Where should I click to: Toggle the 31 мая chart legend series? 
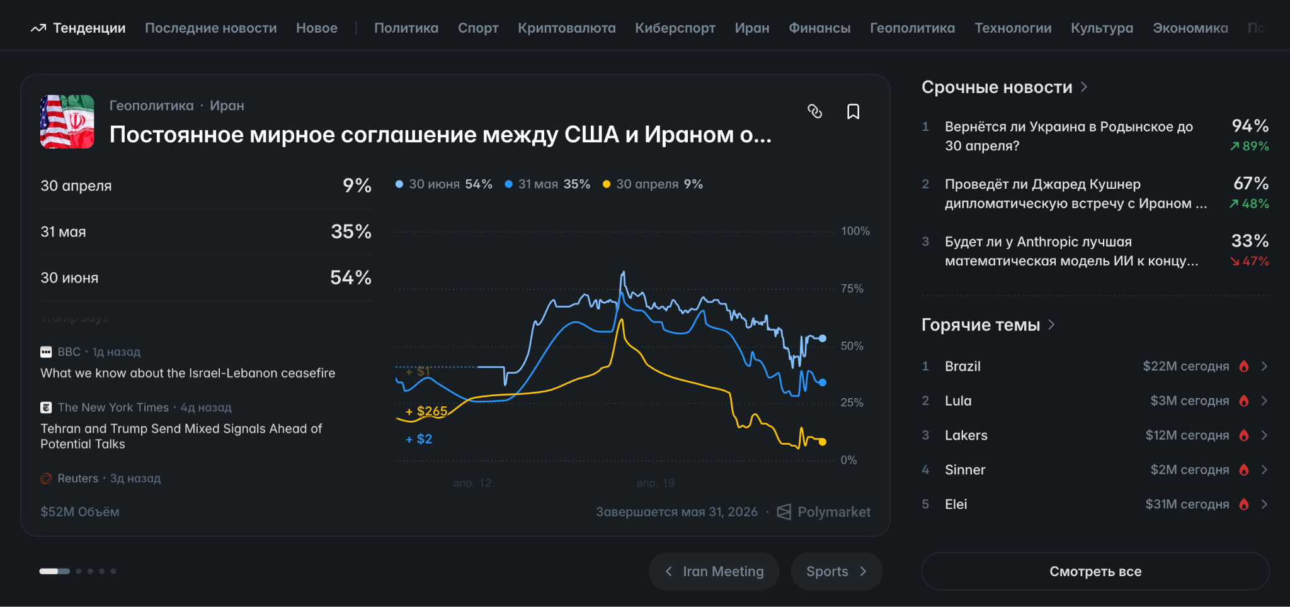click(547, 184)
